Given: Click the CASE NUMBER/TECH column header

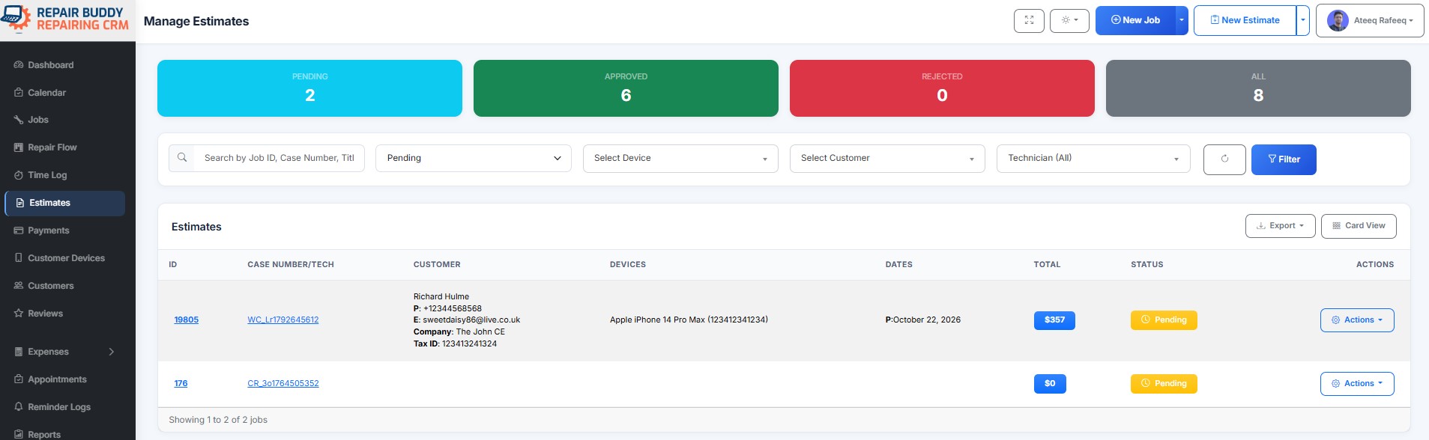Looking at the screenshot, I should [x=291, y=265].
